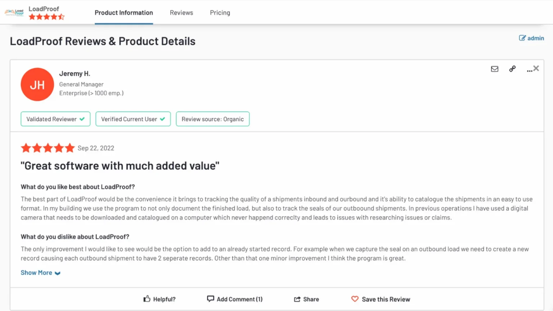This screenshot has height=311, width=553.
Task: Close the review with the X icon
Action: pyautogui.click(x=536, y=68)
